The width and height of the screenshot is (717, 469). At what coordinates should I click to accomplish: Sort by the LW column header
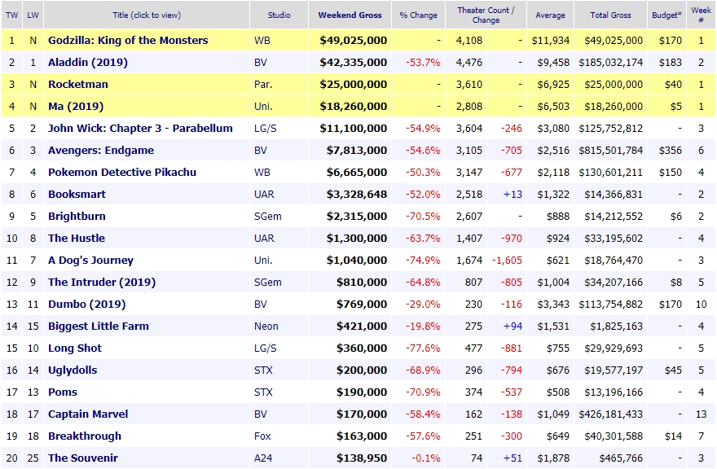tap(33, 15)
